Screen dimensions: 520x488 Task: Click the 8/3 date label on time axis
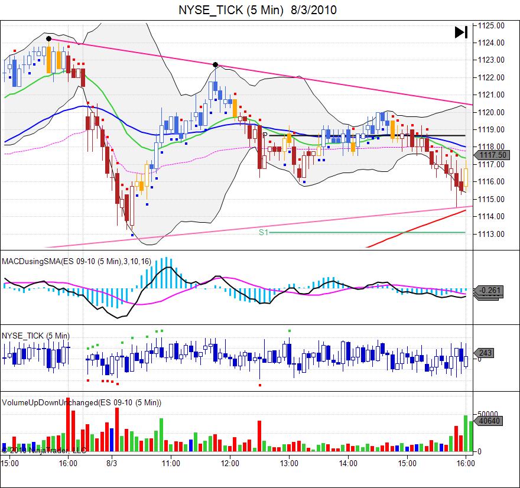point(112,463)
